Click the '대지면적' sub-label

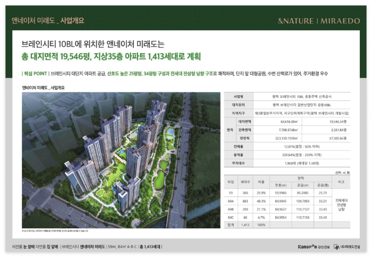pos(244,122)
